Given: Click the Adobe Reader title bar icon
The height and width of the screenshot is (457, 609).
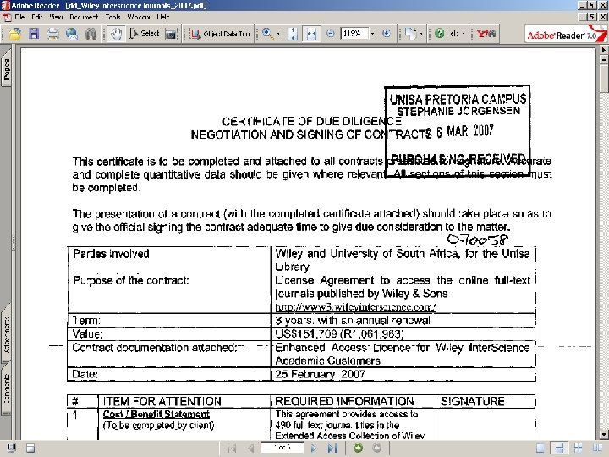Looking at the screenshot, I should click(x=5, y=5).
